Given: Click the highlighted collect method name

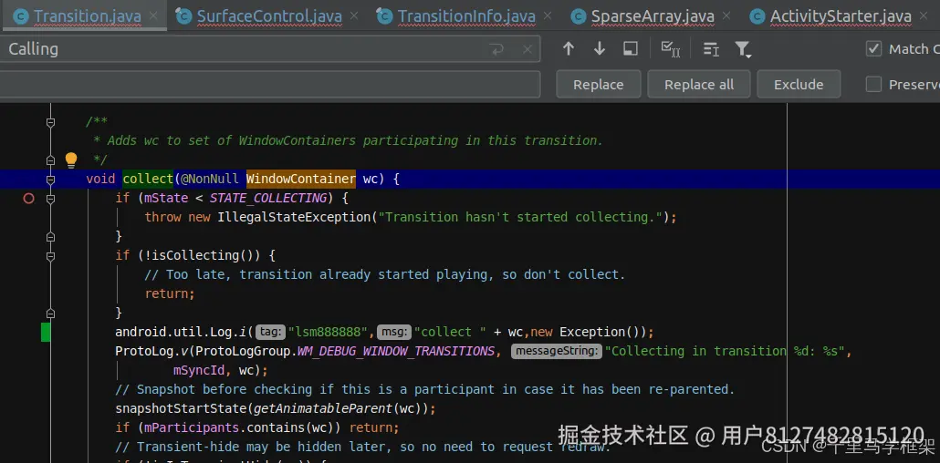Looking at the screenshot, I should point(148,179).
